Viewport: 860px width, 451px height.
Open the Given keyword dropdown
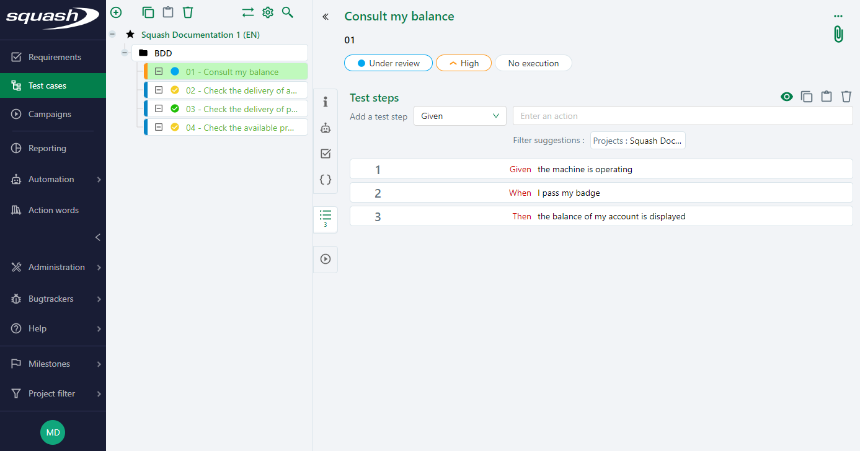[x=459, y=116]
